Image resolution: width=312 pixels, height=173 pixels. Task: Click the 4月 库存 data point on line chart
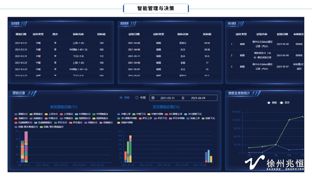(289, 120)
